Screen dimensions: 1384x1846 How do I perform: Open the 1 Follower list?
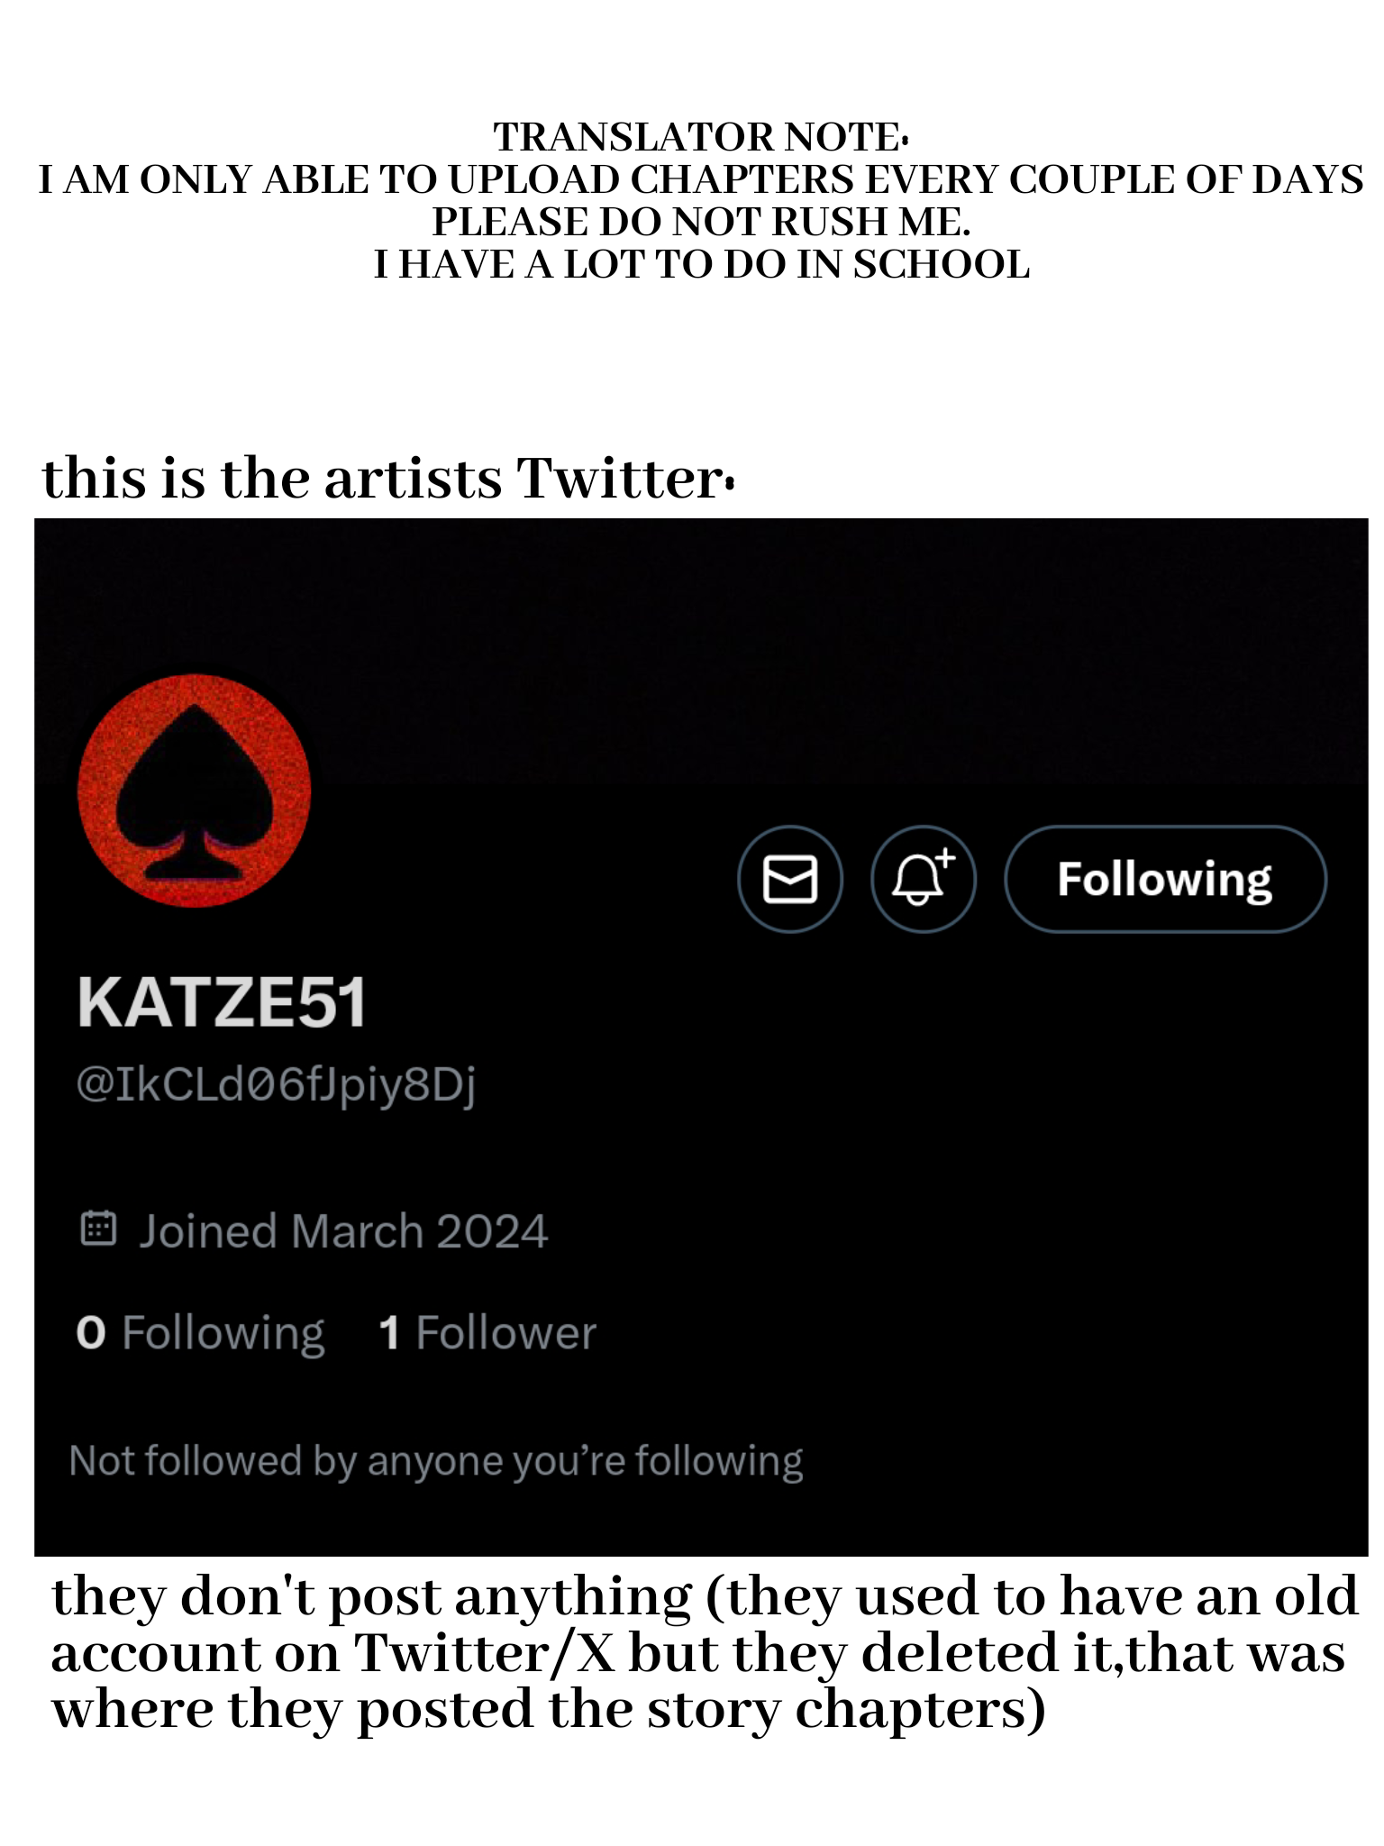click(487, 1332)
